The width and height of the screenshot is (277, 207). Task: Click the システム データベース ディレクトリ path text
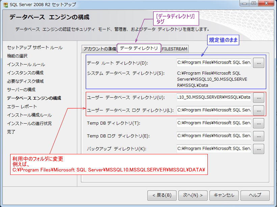(x=212, y=79)
